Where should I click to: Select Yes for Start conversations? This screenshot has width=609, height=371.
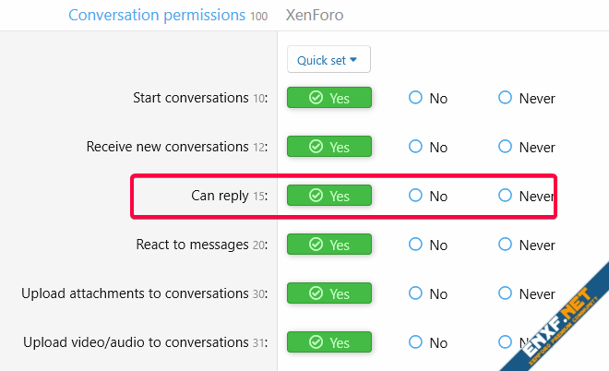tap(328, 98)
